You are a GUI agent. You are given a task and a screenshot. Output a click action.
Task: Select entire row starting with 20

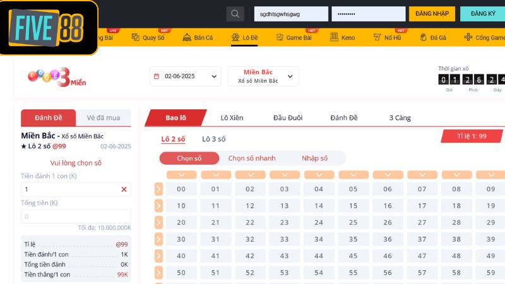click(158, 223)
